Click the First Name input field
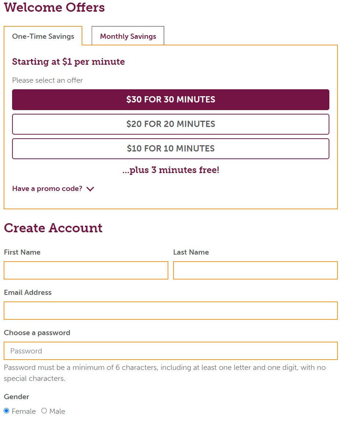This screenshot has width=344, height=424. [86, 270]
